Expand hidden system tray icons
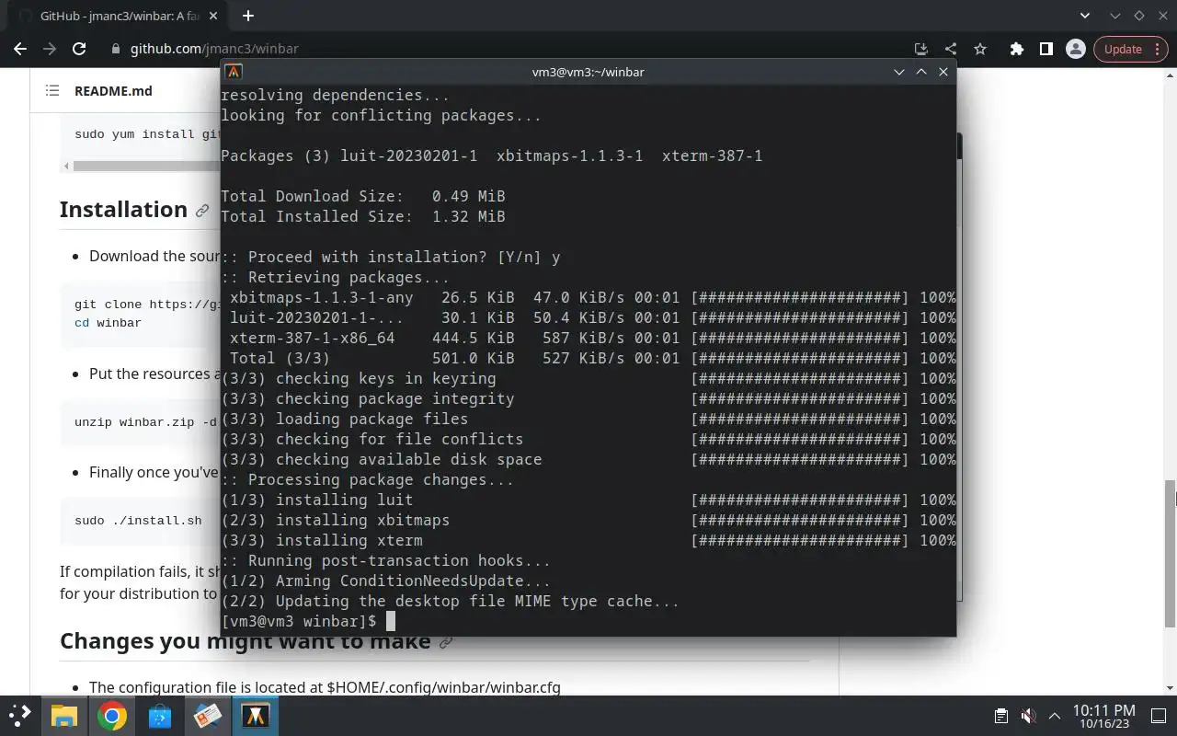Image resolution: width=1177 pixels, height=736 pixels. point(1055,716)
